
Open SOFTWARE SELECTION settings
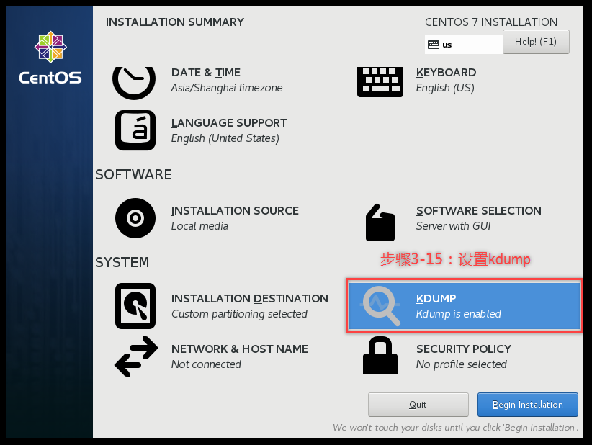(479, 210)
